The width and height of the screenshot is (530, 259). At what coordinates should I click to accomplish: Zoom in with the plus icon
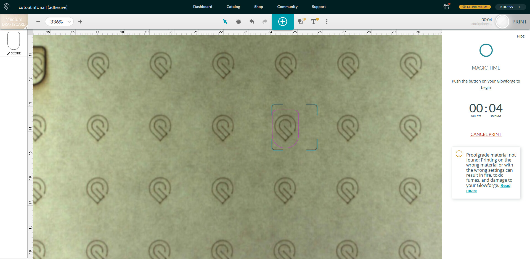point(80,22)
